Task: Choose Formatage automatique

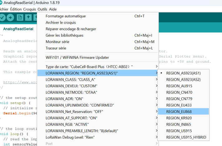Action: coord(98,16)
